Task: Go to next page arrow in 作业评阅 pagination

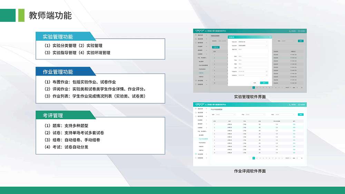Action: coord(282,158)
